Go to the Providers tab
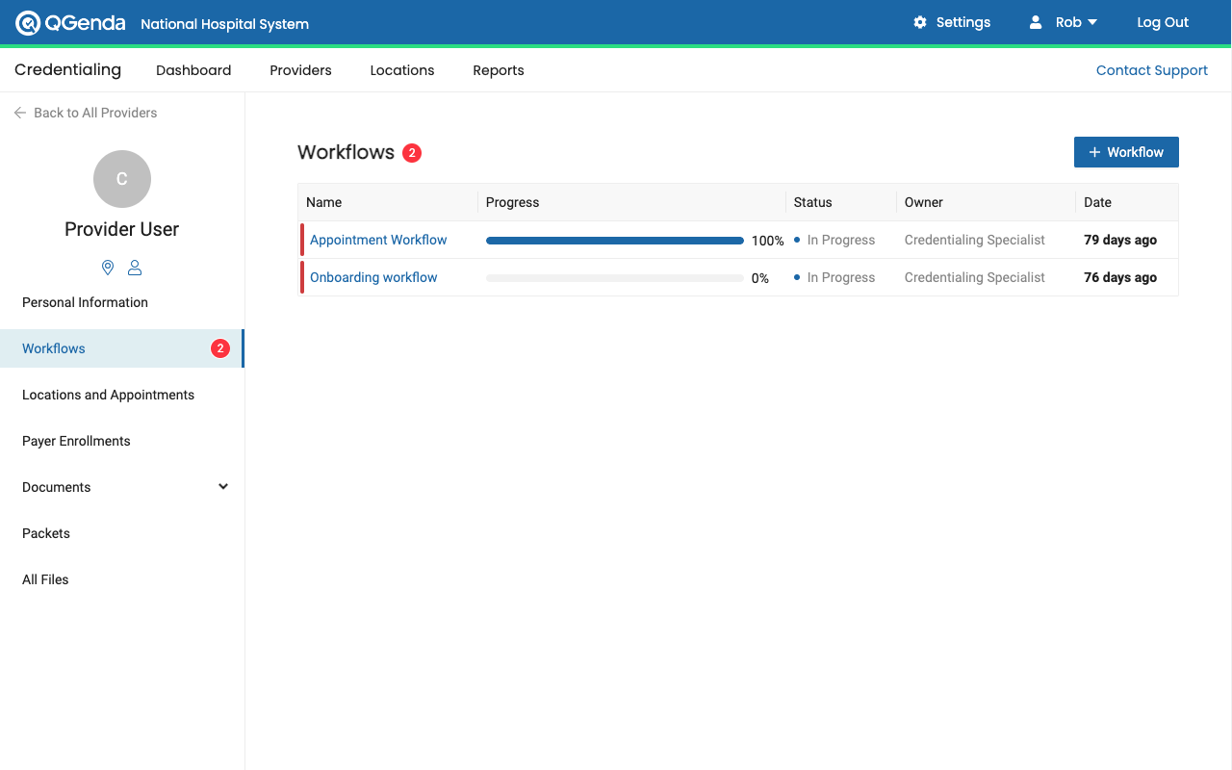1232x770 pixels. [300, 70]
